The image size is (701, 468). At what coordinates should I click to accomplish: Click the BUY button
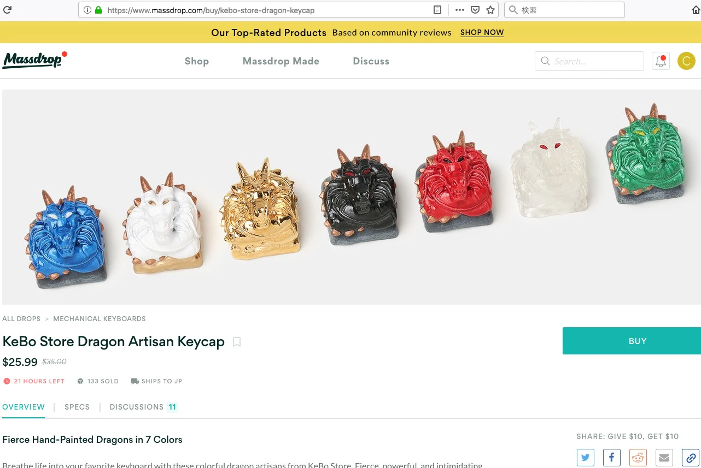coord(632,341)
